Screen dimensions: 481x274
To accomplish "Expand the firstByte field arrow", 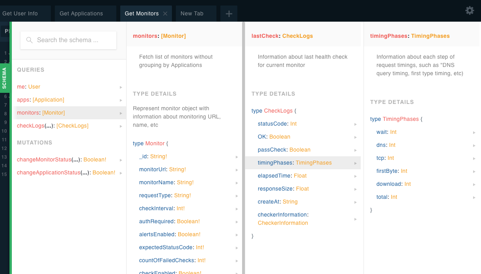I will 474,171.
